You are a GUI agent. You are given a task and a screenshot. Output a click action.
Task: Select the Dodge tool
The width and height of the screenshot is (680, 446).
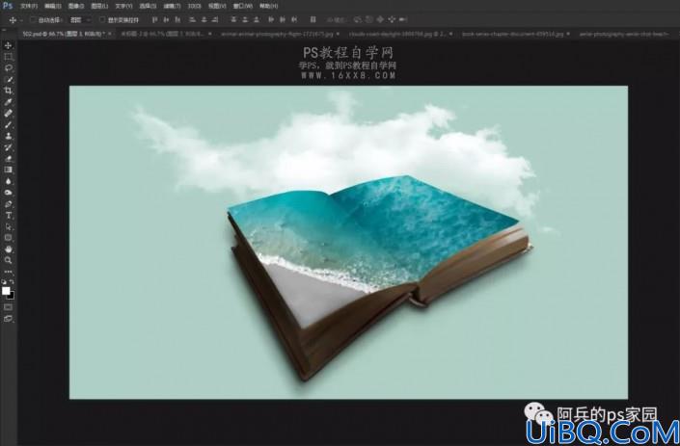[x=8, y=193]
